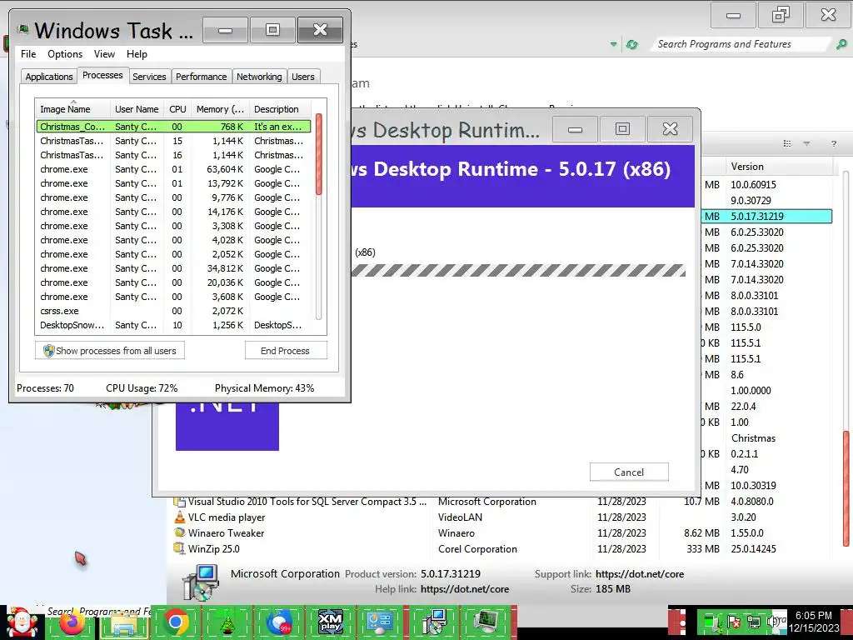This screenshot has height=640, width=853.
Task: Open the network tray icon
Action: (754, 622)
